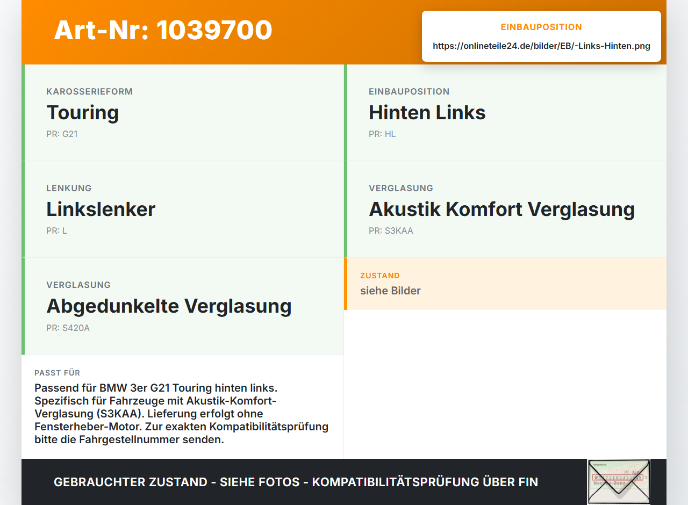Click the KAROSSERIEFORM label
688x505 pixels.
tap(89, 91)
